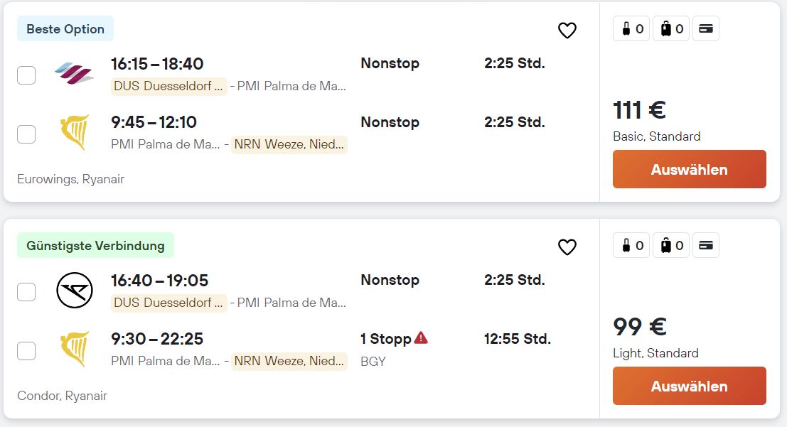Tick checkbox for Condor 16:40 flight
The image size is (787, 427).
tap(26, 291)
